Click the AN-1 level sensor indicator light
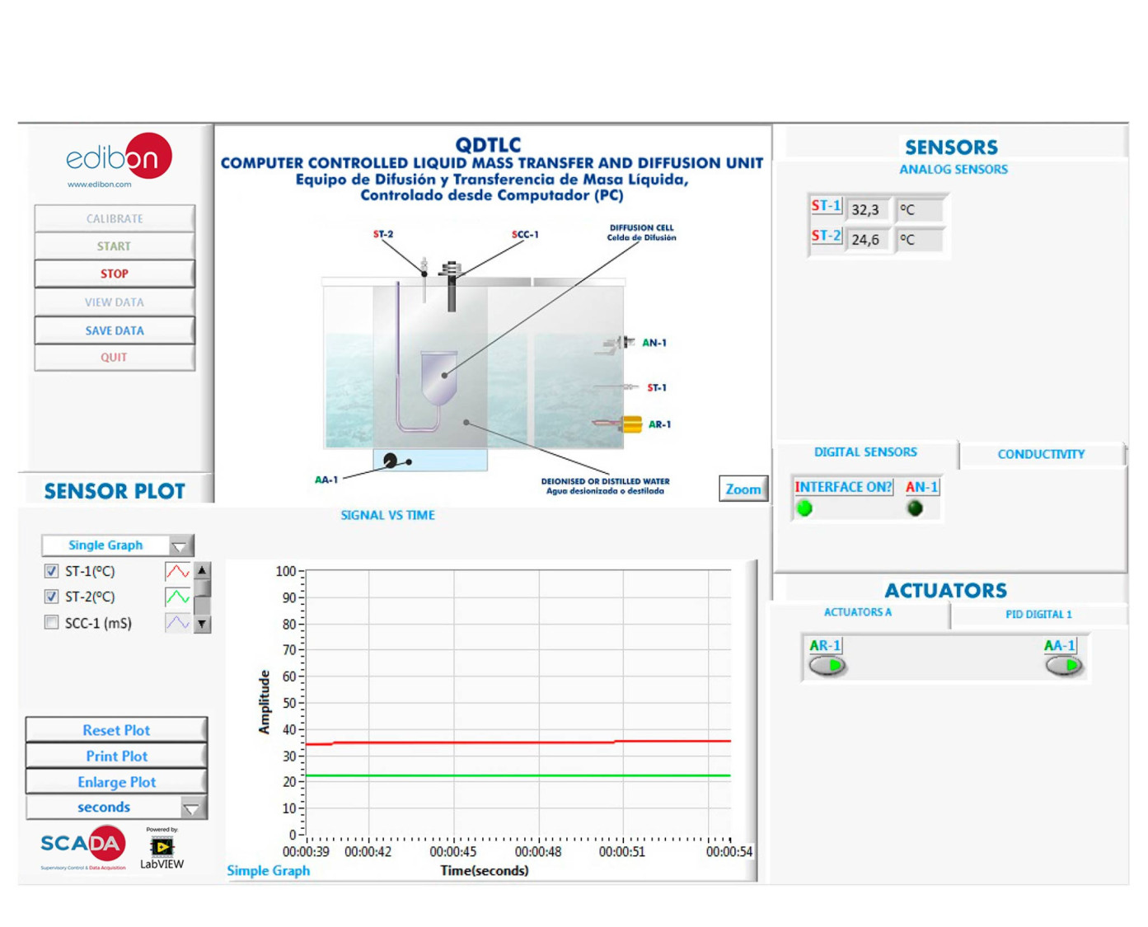This screenshot has height=927, width=1148. 915,508
